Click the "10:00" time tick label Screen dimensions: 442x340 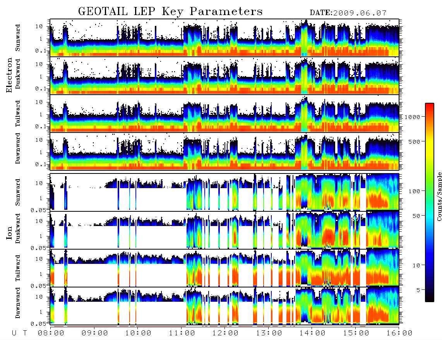pos(139,333)
